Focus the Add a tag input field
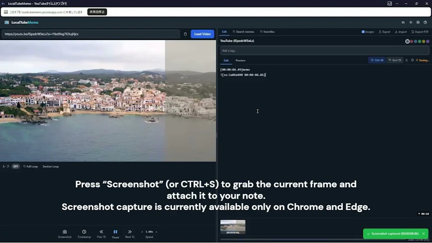Screen dimensions: 432x243 (325, 51)
